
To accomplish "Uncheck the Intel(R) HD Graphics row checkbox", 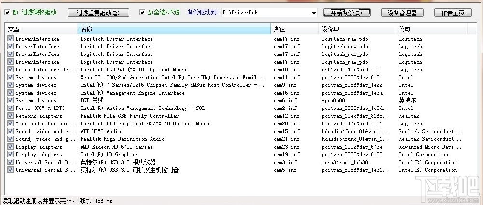I will (x=11, y=154).
